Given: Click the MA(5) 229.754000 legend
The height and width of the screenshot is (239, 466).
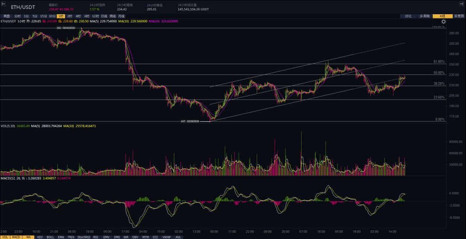Looking at the screenshot, I should 104,22.
